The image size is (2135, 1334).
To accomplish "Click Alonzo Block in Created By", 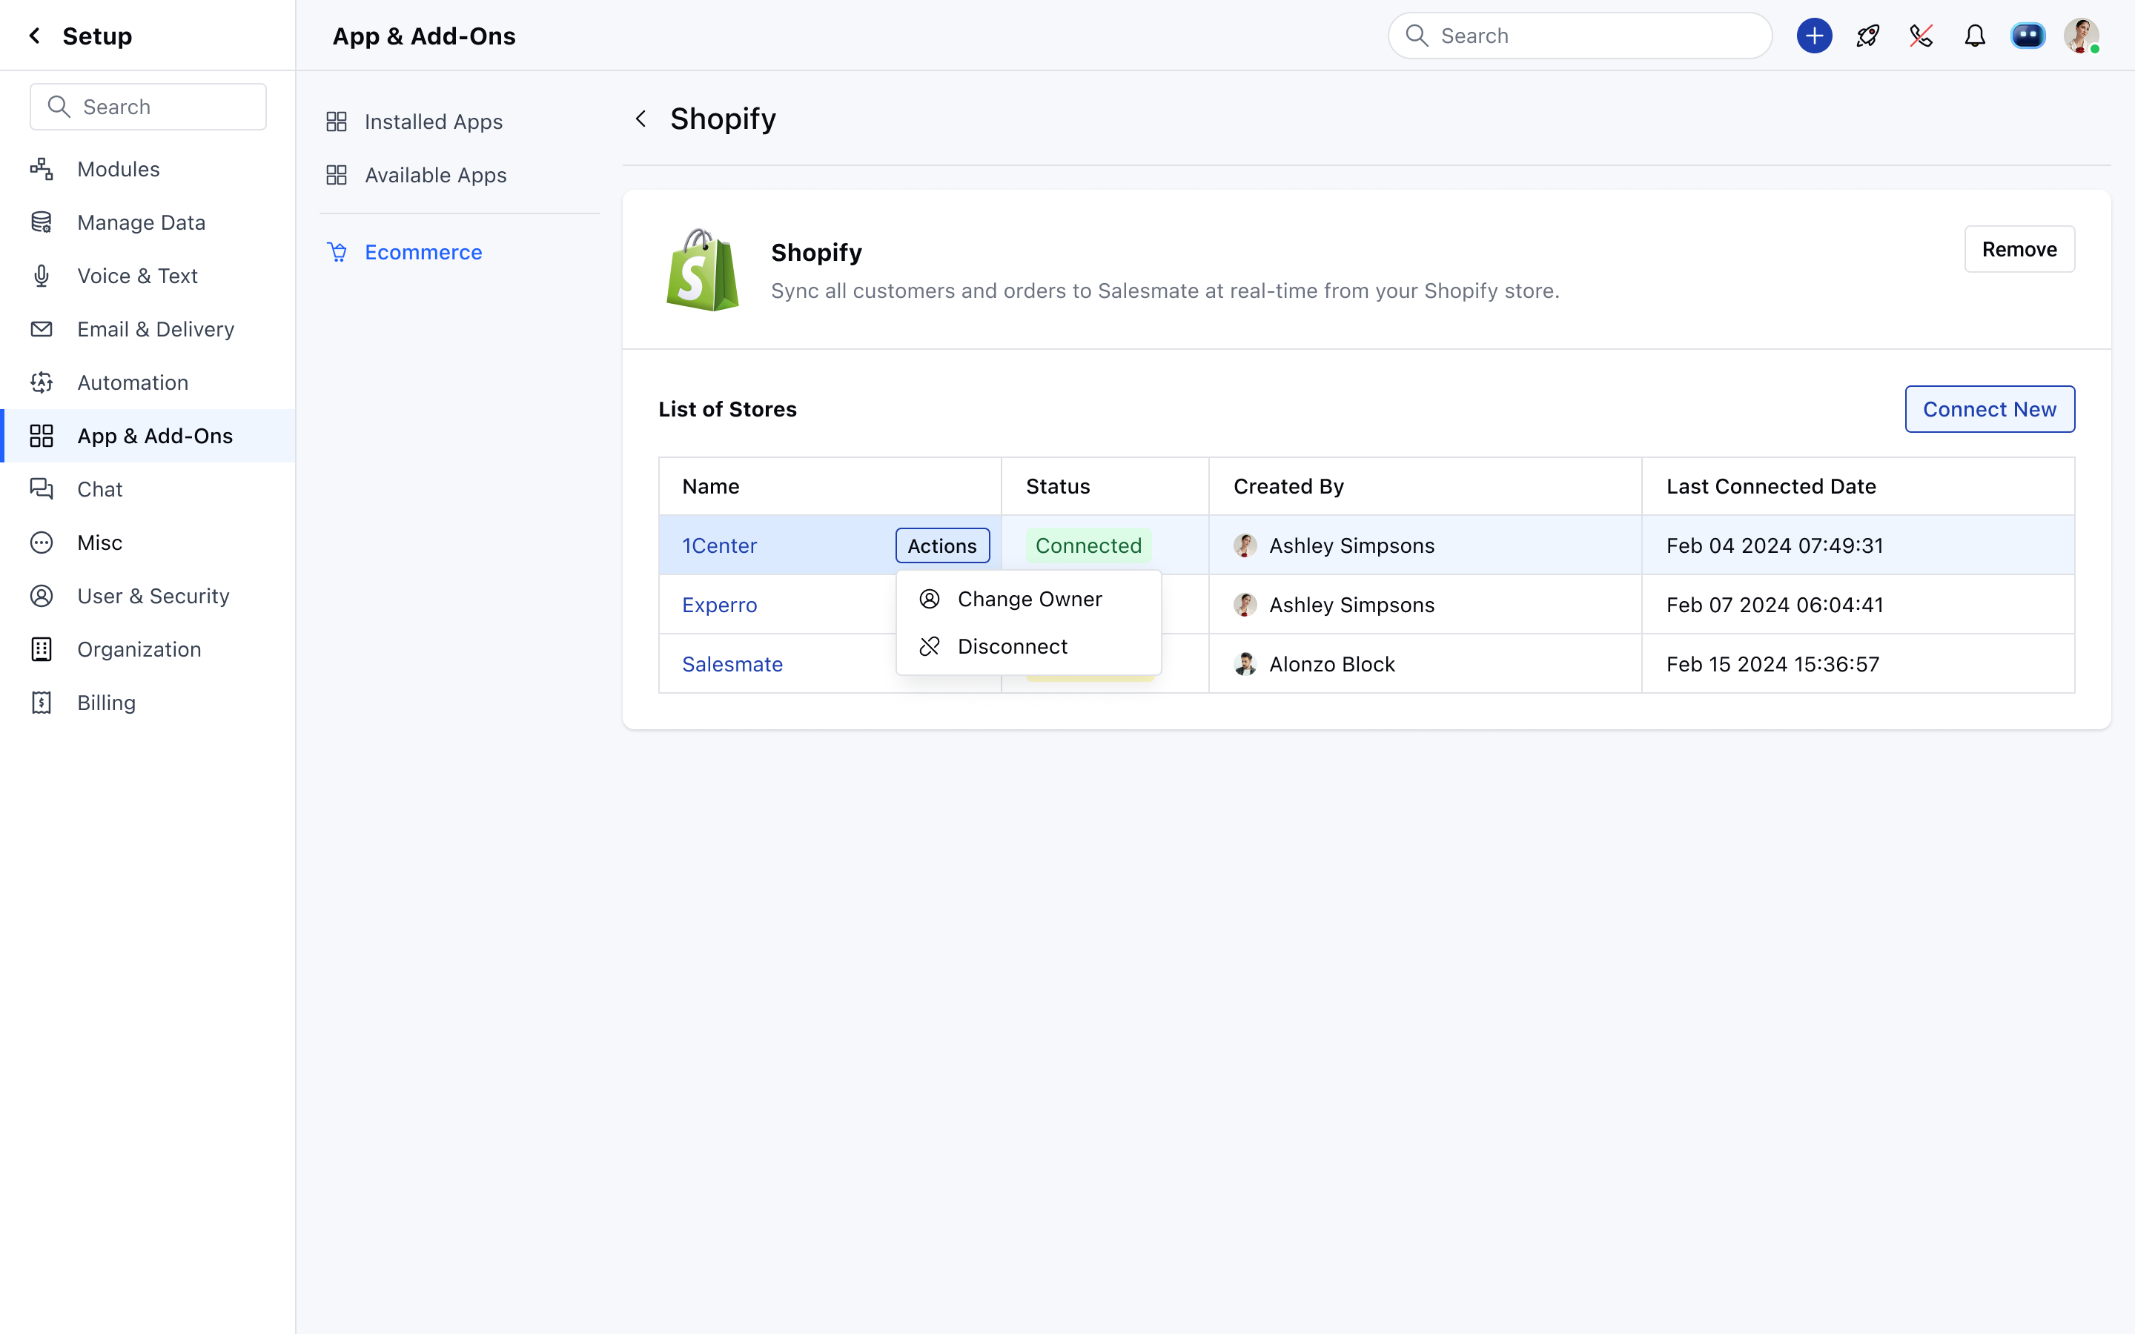I will (x=1331, y=663).
